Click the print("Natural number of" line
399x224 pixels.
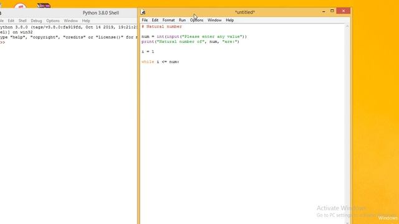coord(190,42)
